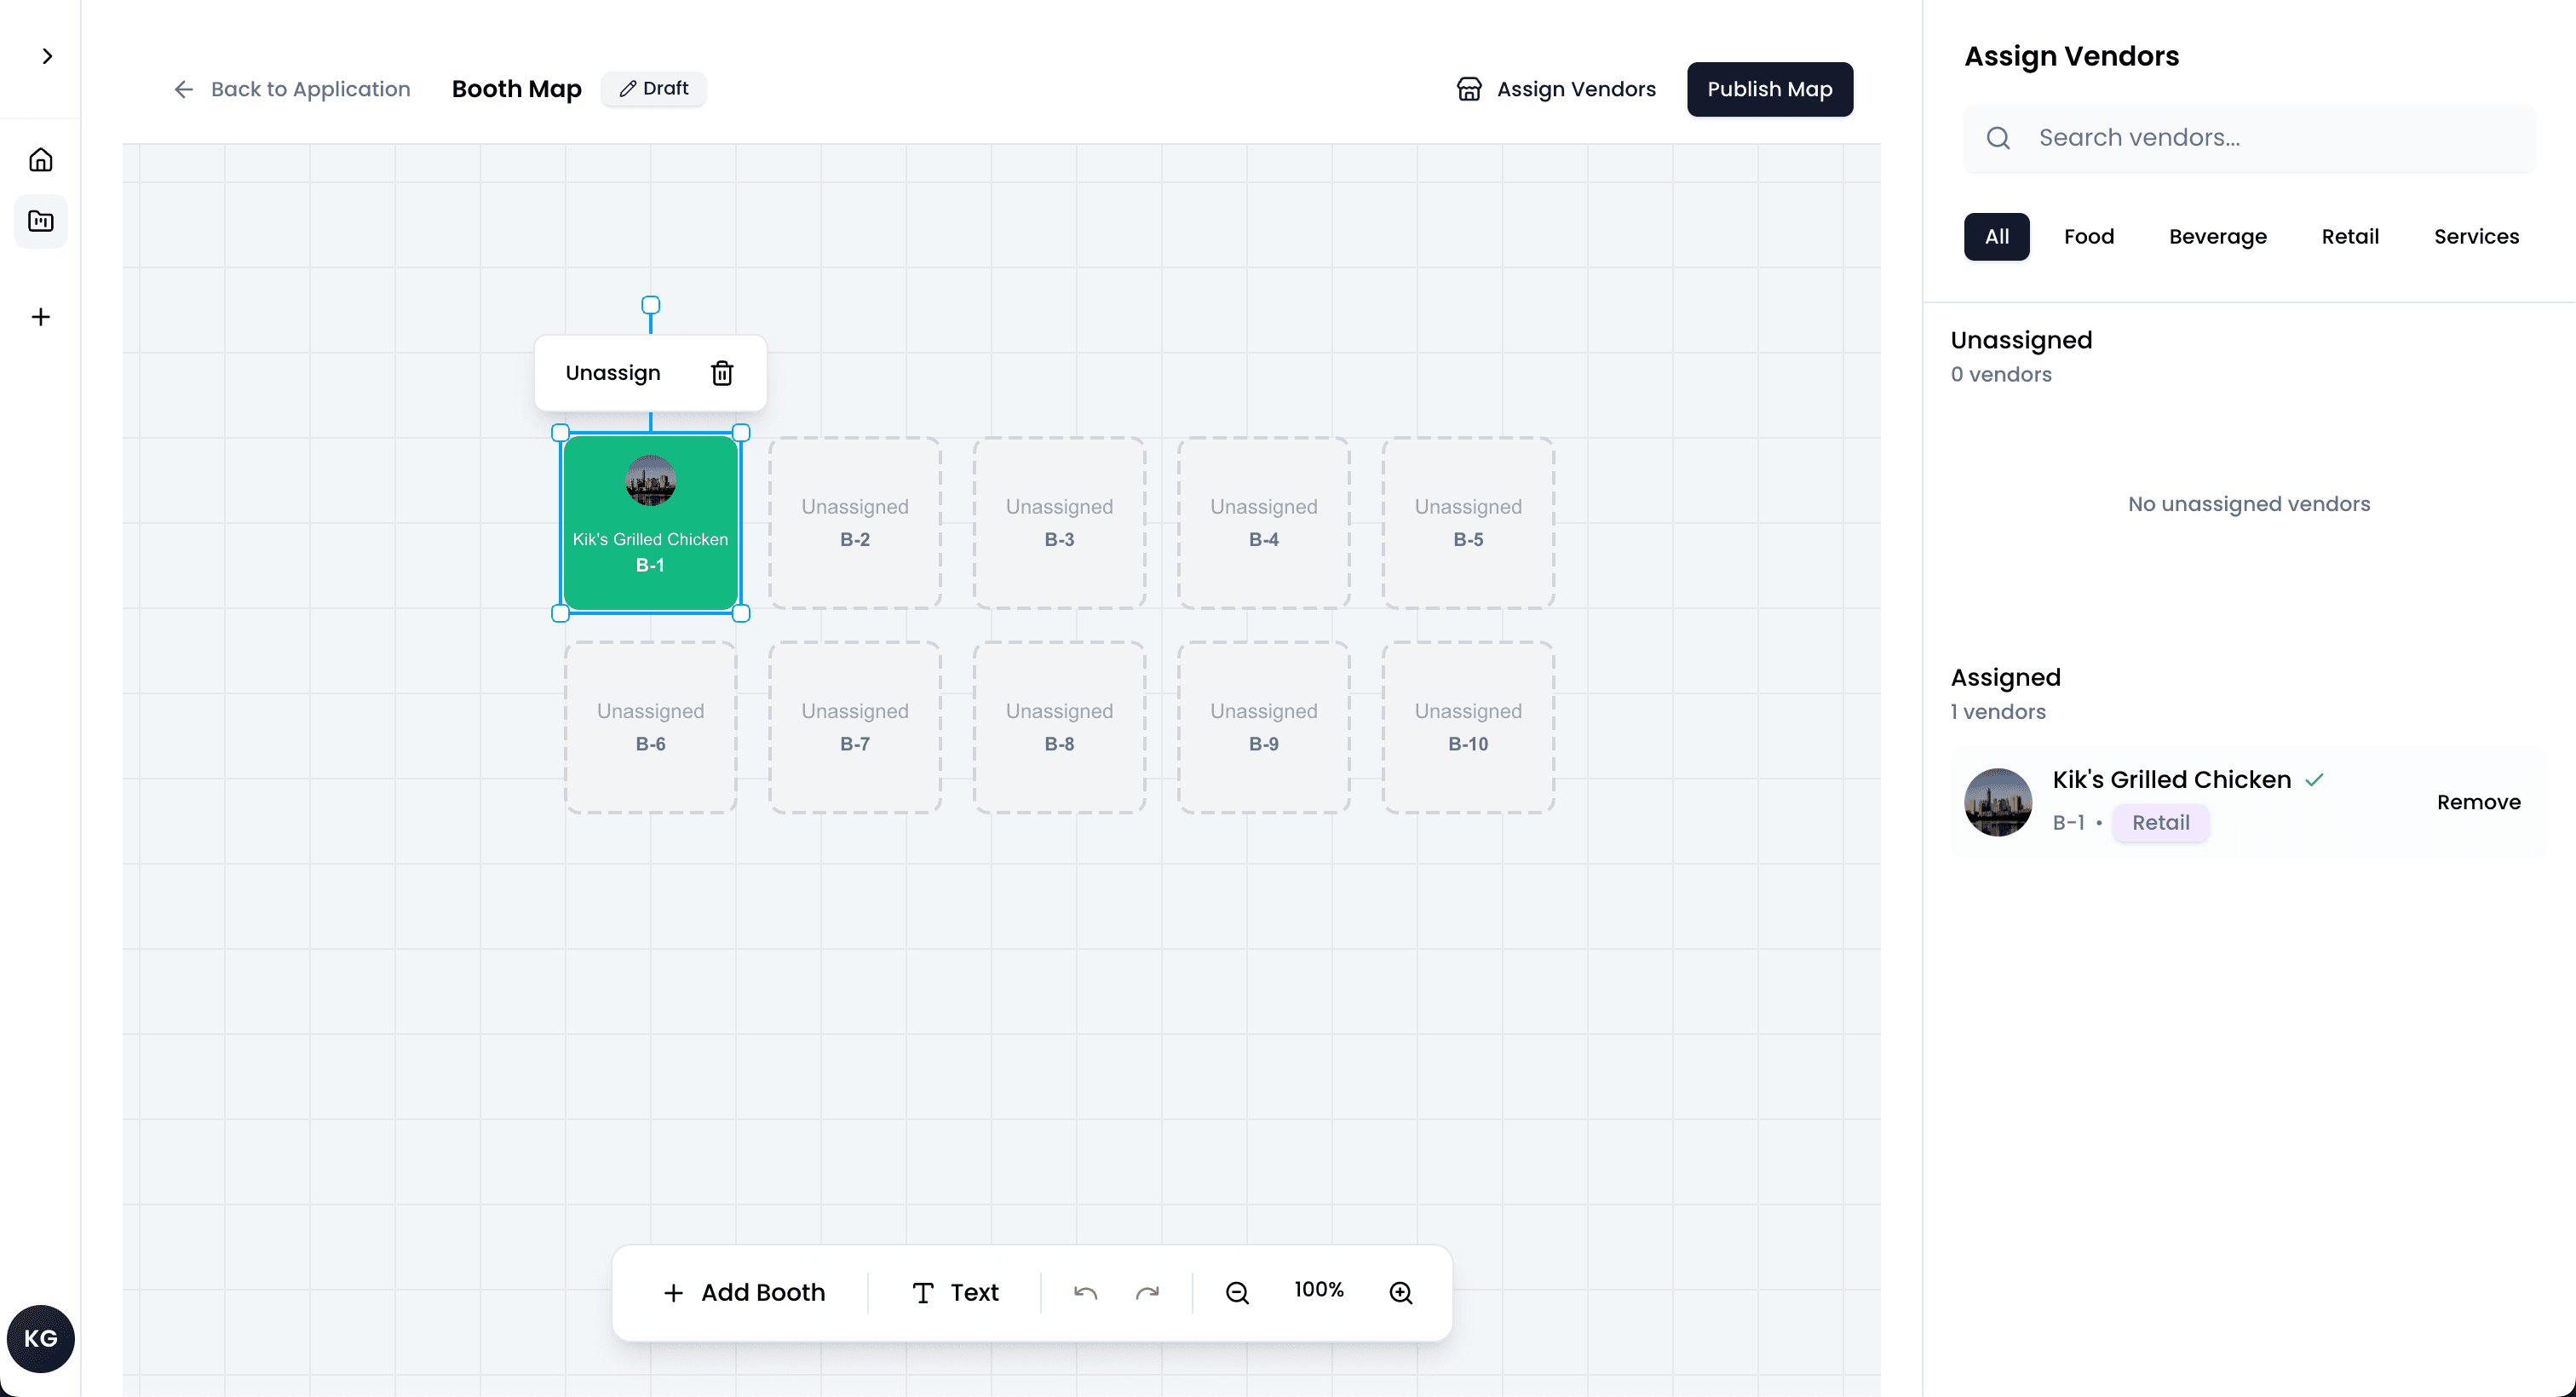Open the Home icon in sidebar

pyautogui.click(x=41, y=160)
